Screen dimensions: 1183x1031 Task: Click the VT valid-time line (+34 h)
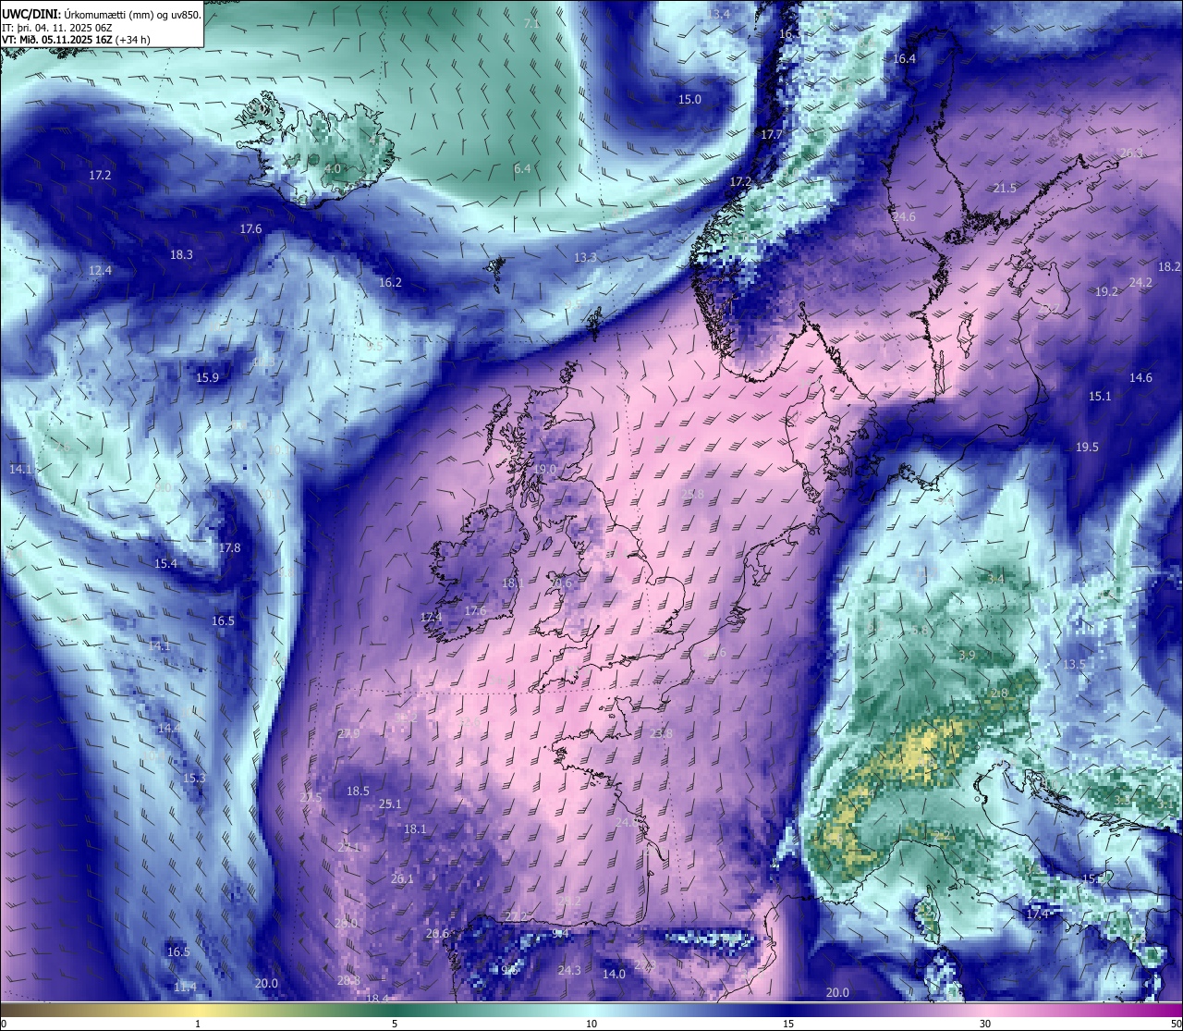pyautogui.click(x=77, y=40)
